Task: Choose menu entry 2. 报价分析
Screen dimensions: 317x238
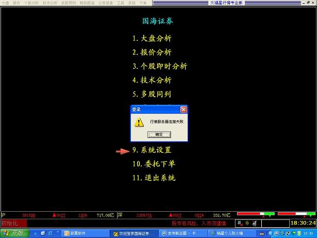Action: click(x=152, y=52)
